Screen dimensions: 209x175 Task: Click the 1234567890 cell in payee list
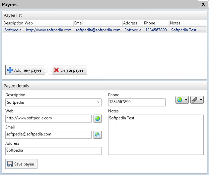coord(156,30)
